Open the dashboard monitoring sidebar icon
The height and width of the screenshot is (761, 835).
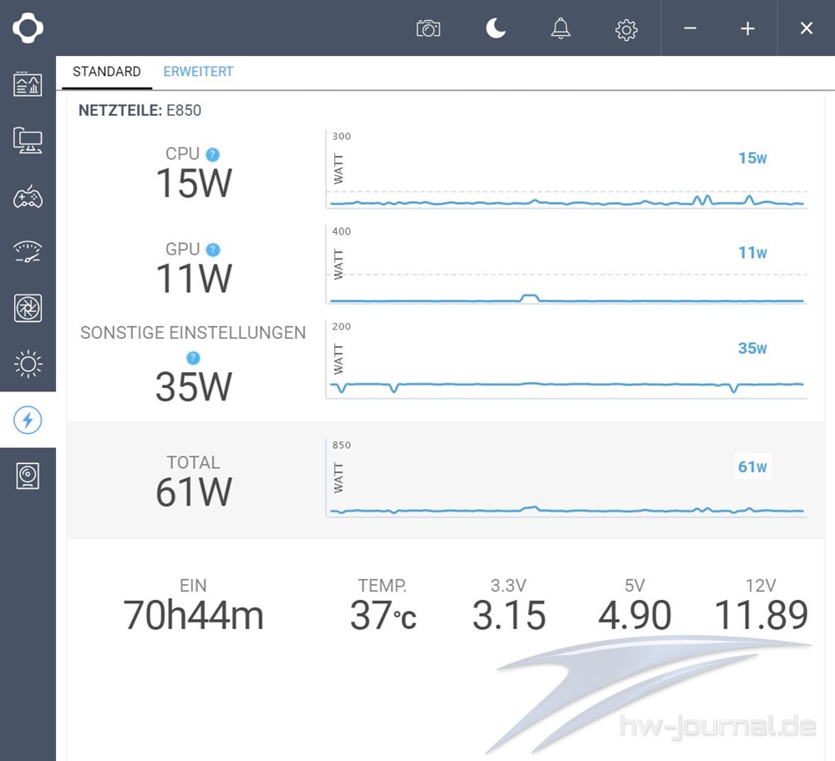pos(28,84)
